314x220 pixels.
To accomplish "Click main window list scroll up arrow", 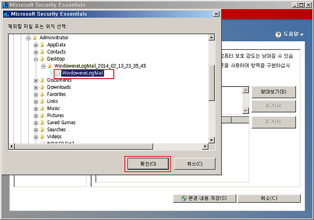I will pos(246,90).
